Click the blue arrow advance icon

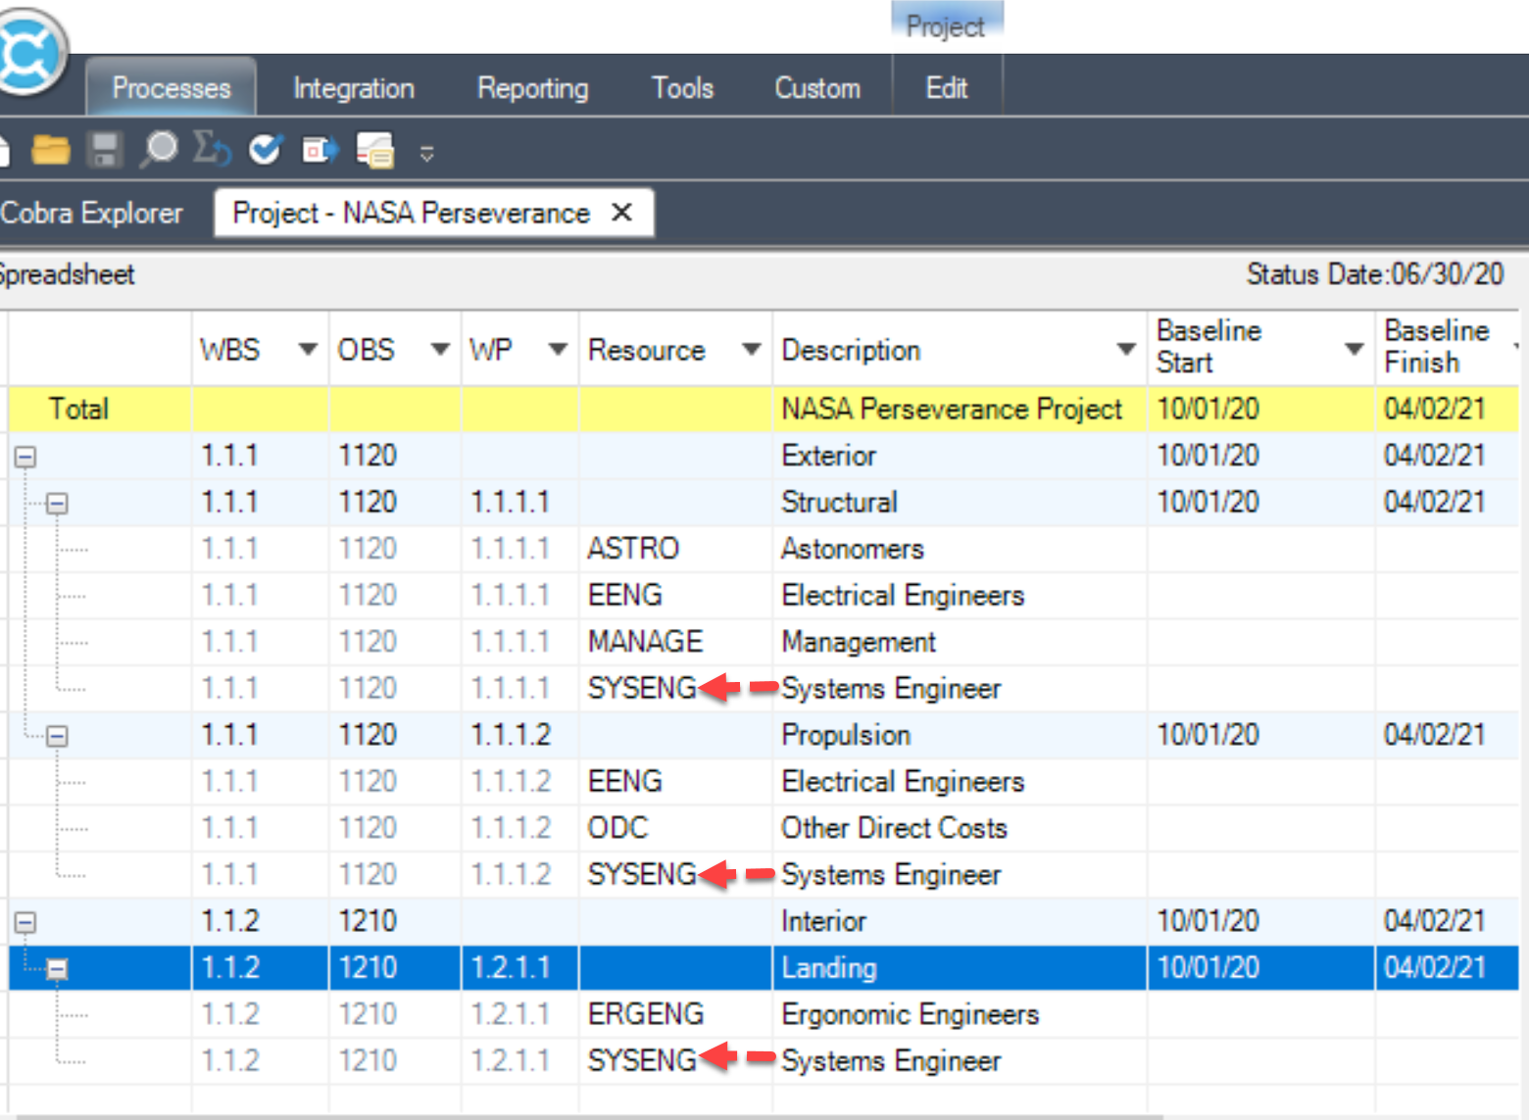point(320,150)
